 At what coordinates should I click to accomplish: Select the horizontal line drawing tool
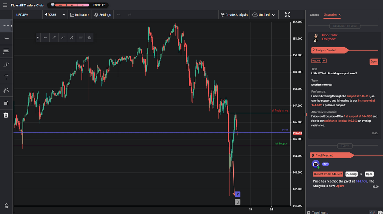[x=6, y=38]
